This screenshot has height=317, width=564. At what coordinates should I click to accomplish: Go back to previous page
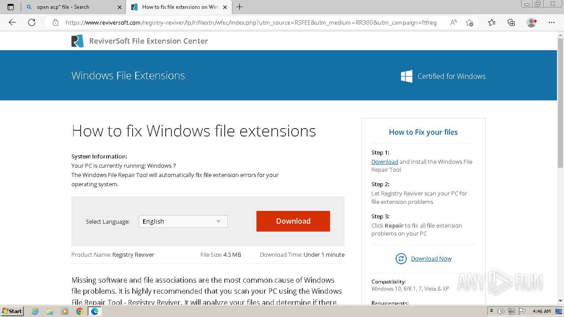point(12,22)
